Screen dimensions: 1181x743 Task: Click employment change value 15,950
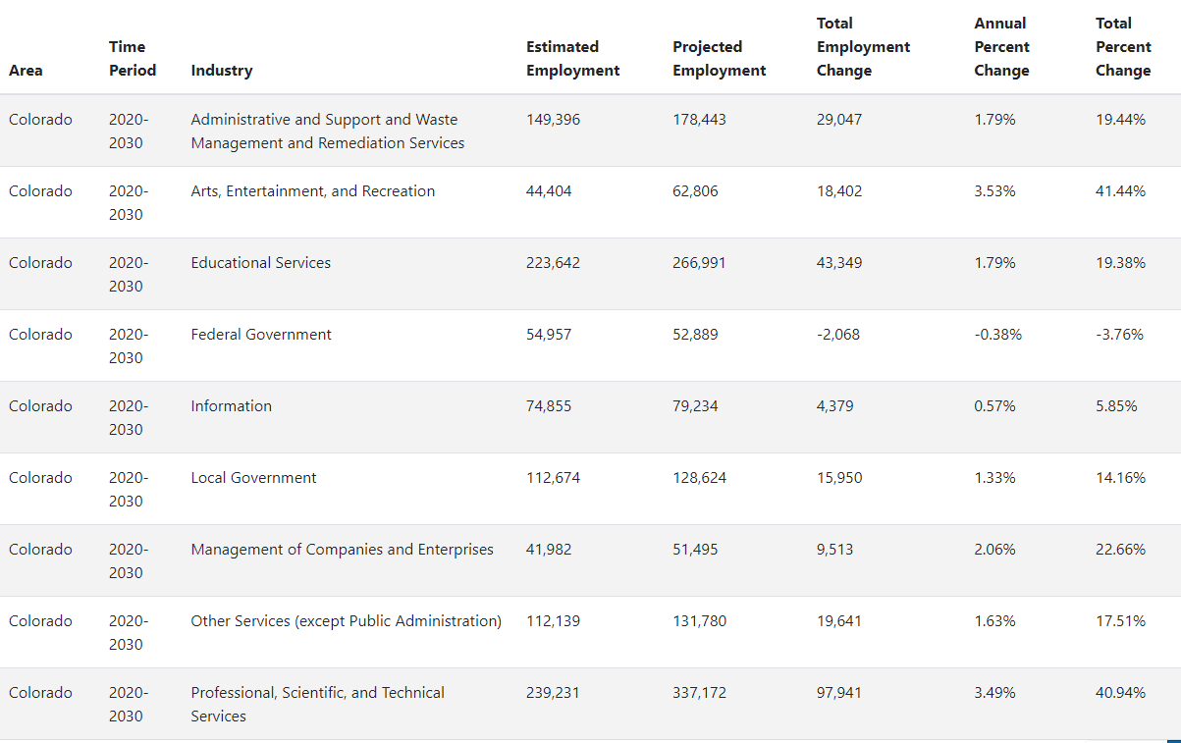(x=840, y=478)
